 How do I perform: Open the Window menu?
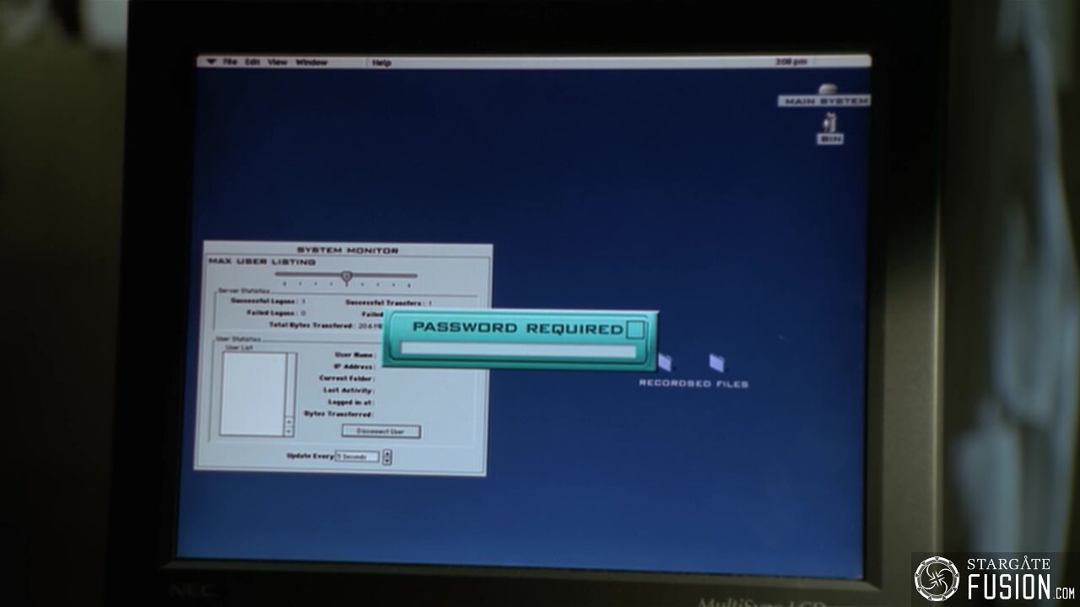(x=311, y=62)
